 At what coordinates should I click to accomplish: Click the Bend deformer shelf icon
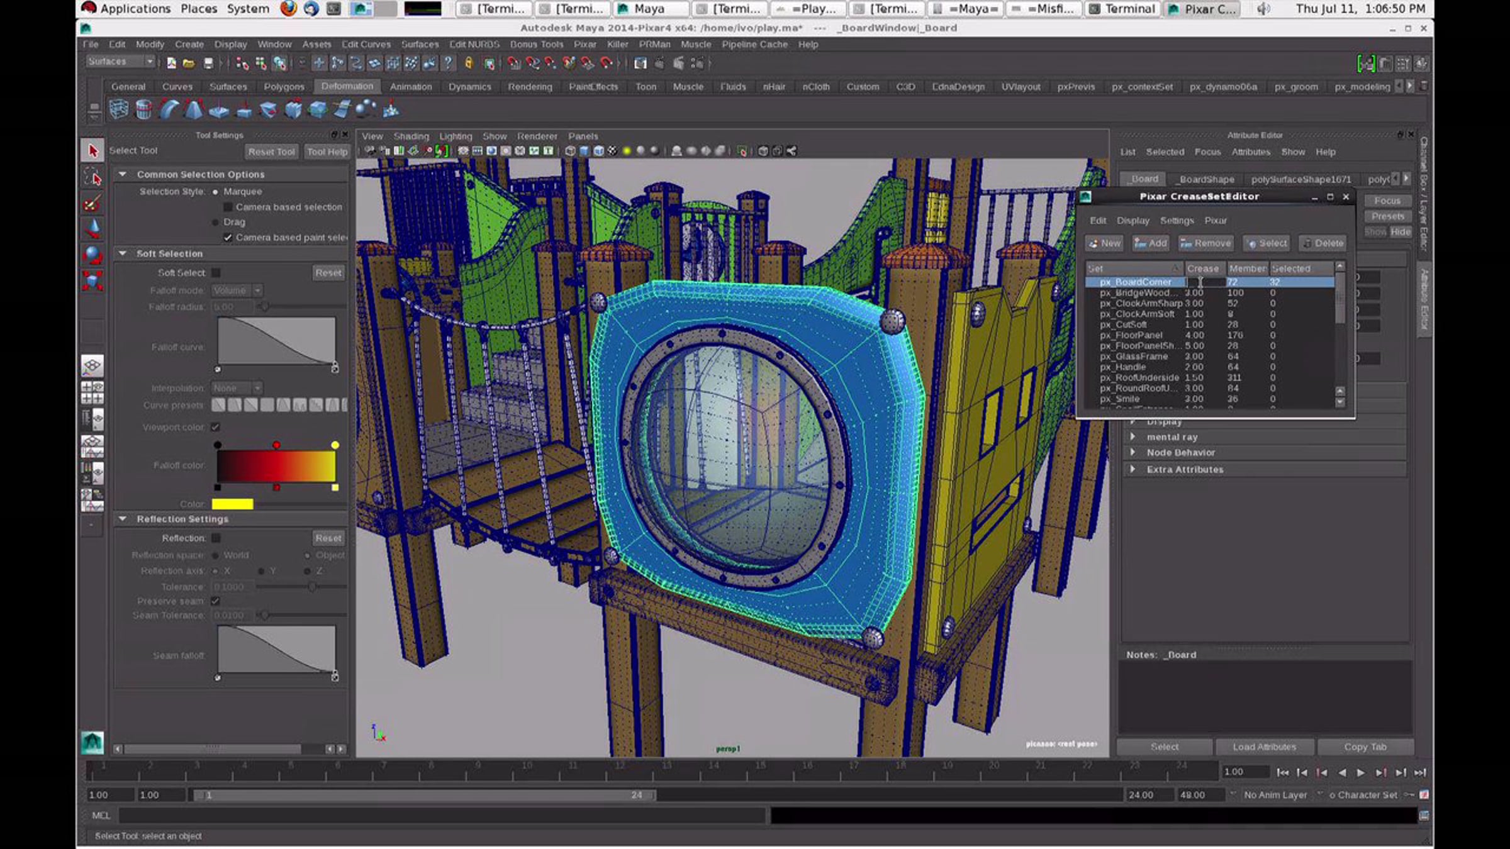pyautogui.click(x=169, y=110)
